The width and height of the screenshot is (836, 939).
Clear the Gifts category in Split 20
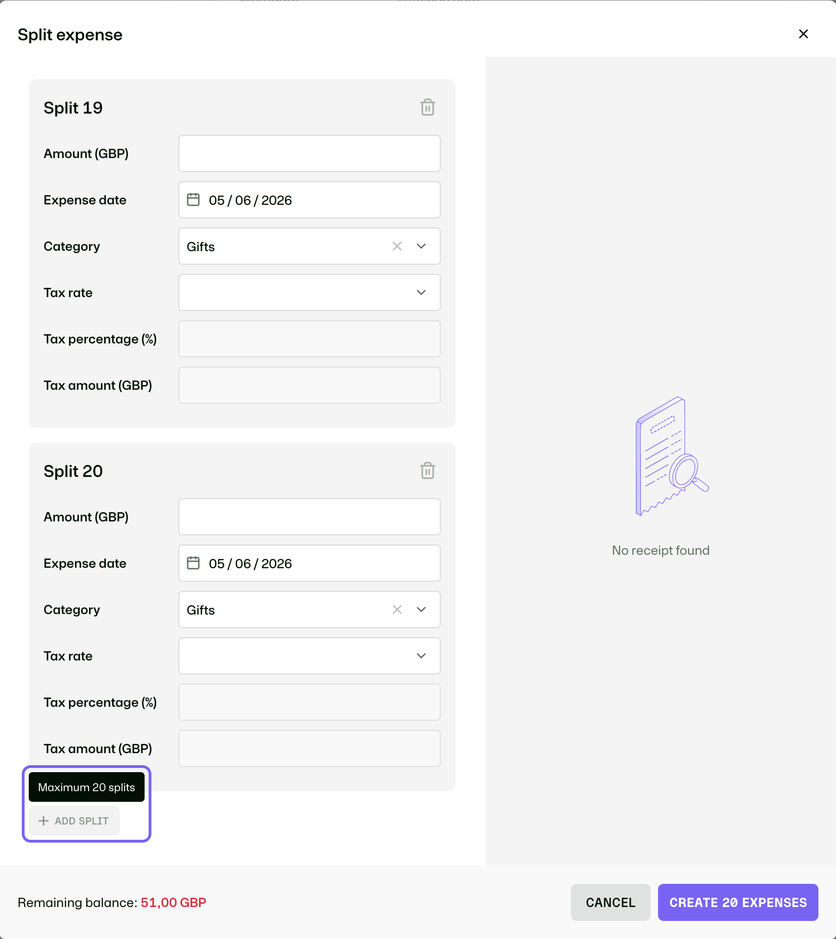click(397, 609)
